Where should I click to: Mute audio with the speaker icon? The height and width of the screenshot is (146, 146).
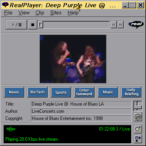(138, 117)
